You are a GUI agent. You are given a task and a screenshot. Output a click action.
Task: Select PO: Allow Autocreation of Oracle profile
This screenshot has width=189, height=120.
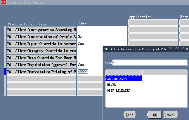click(41, 37)
